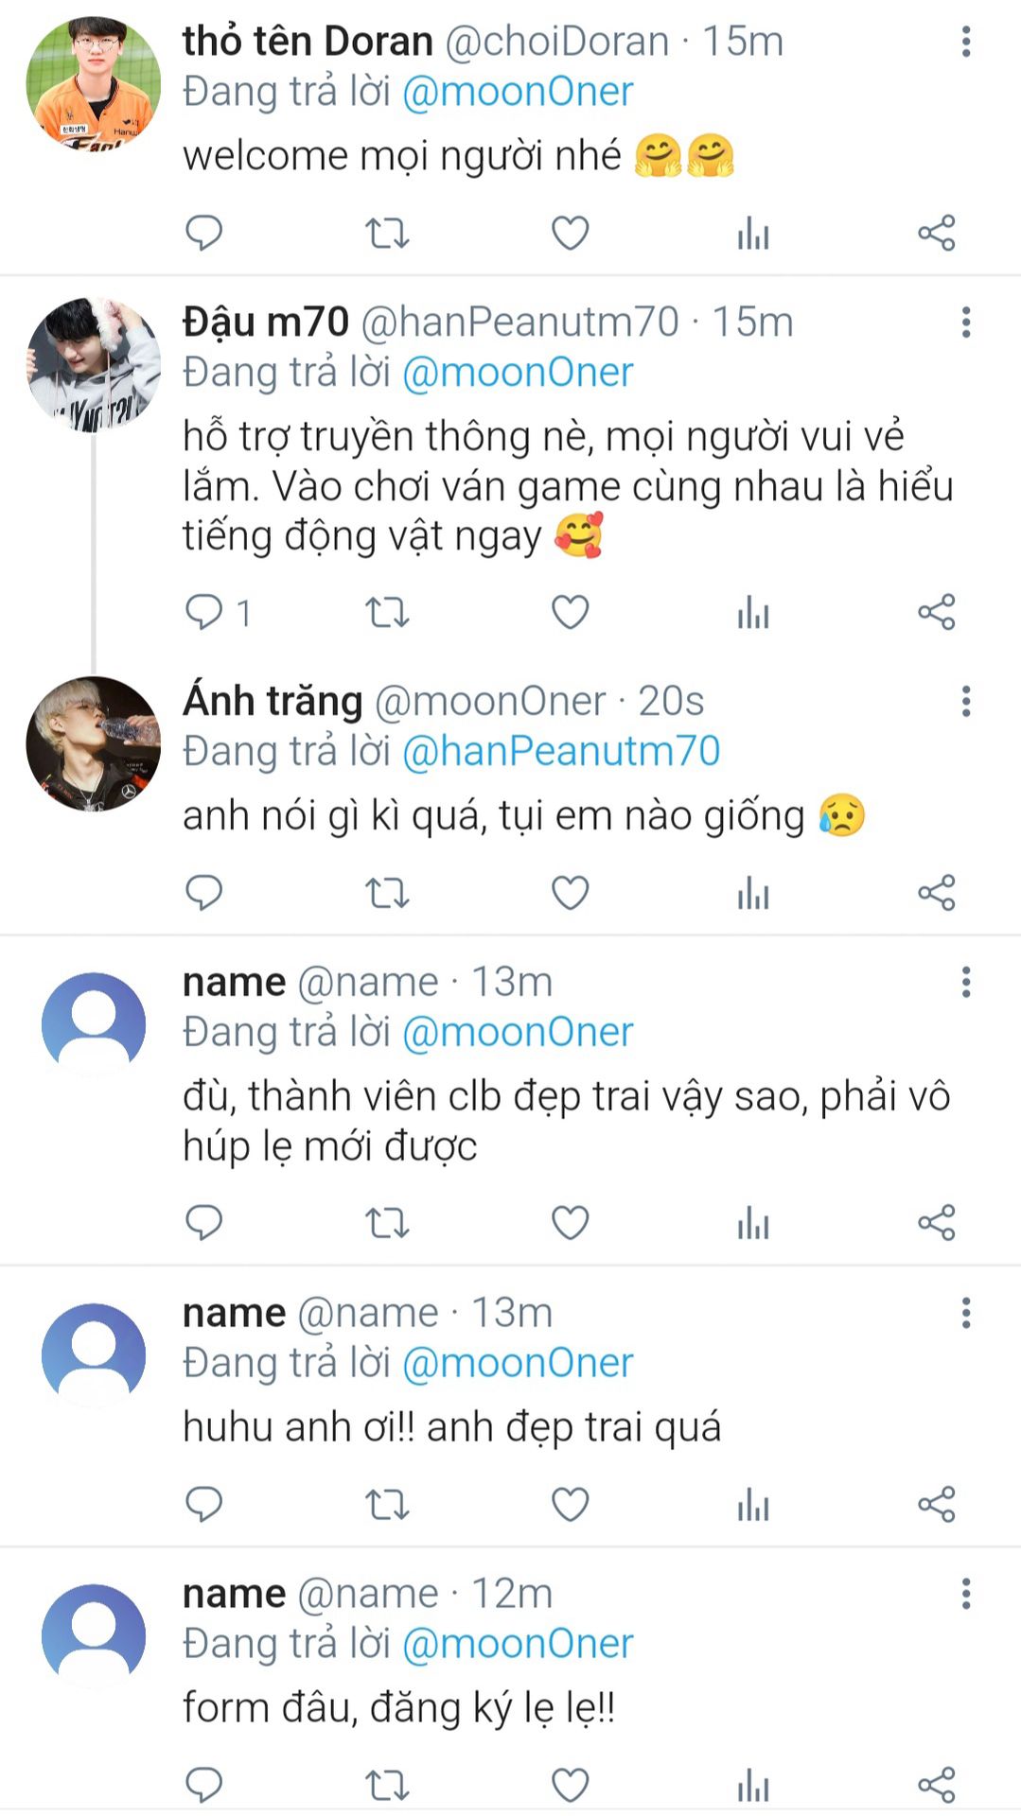View analytics of Đậu m70's tweet
The width and height of the screenshot is (1021, 1816).
click(753, 613)
